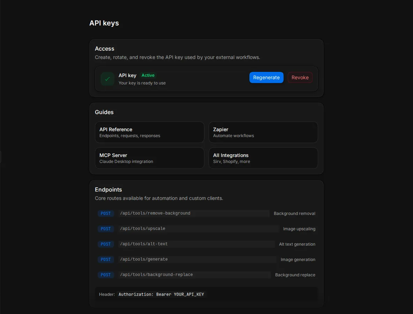The height and width of the screenshot is (314, 413).
Task: Click the Active status badge
Action: tap(148, 75)
